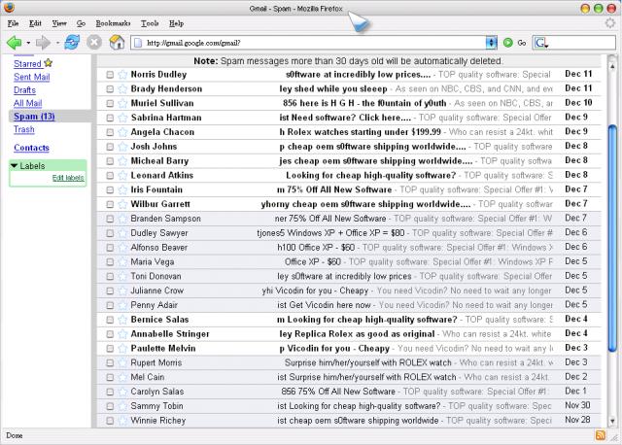Open the File menu
This screenshot has width=622, height=445.
[x=13, y=23]
